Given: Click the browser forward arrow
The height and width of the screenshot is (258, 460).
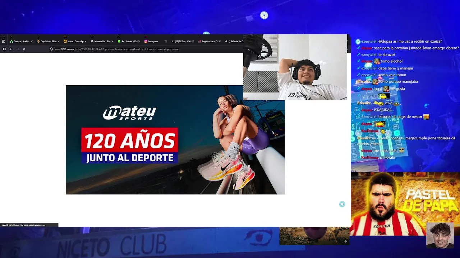Looking at the screenshot, I should [x=17, y=49].
